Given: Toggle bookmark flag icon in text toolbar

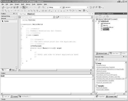Looking at the screenshot, I should click(x=28, y=11).
